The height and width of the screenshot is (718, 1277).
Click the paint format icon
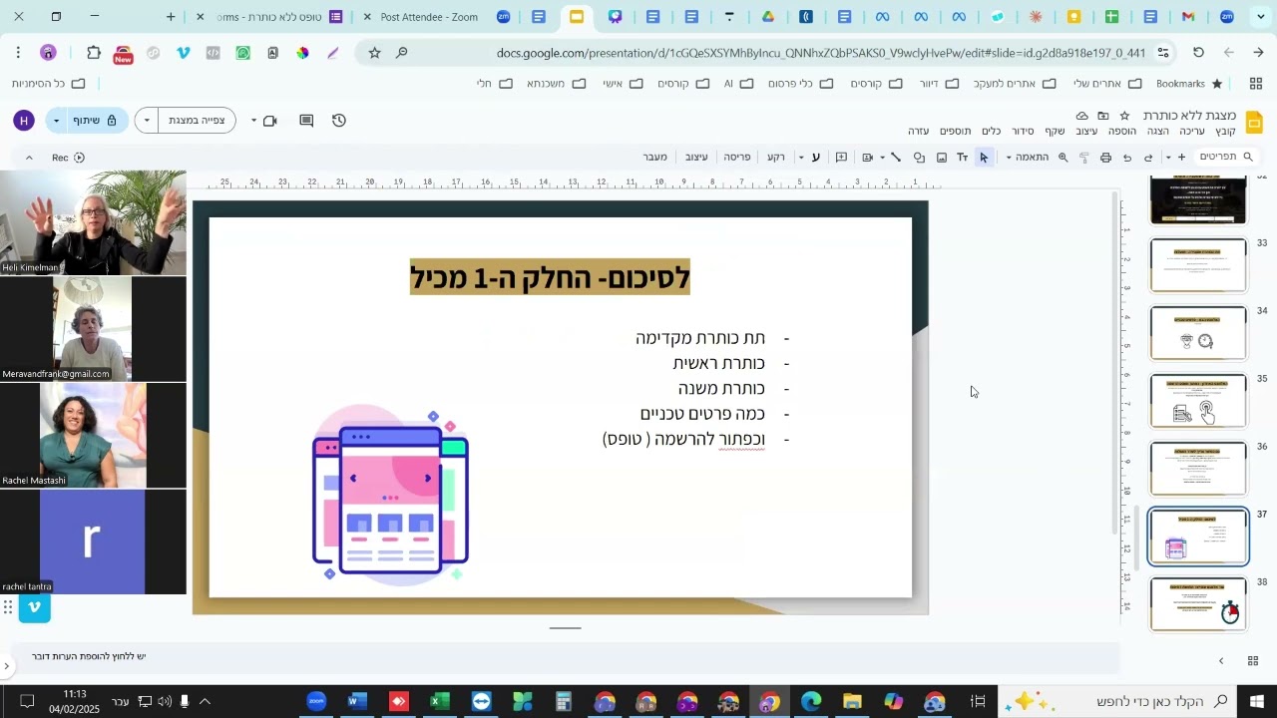click(x=1083, y=158)
